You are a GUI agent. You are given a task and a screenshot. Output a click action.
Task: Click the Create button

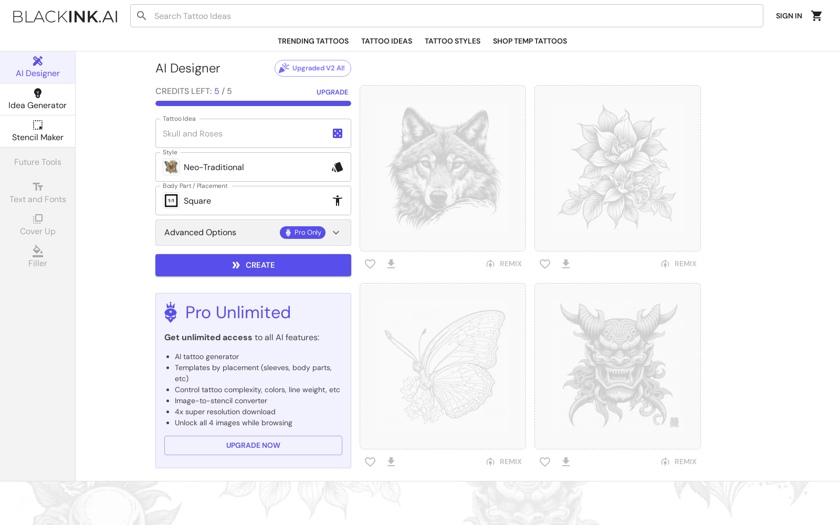[253, 265]
